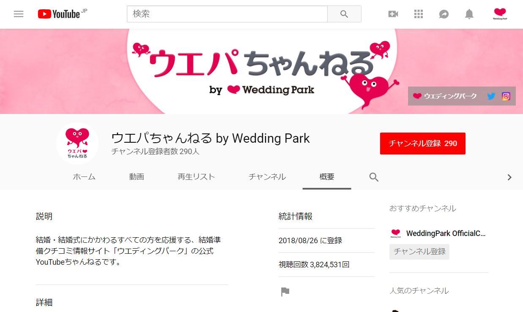Switch to the チャンネル tab
The image size is (523, 312).
click(267, 177)
